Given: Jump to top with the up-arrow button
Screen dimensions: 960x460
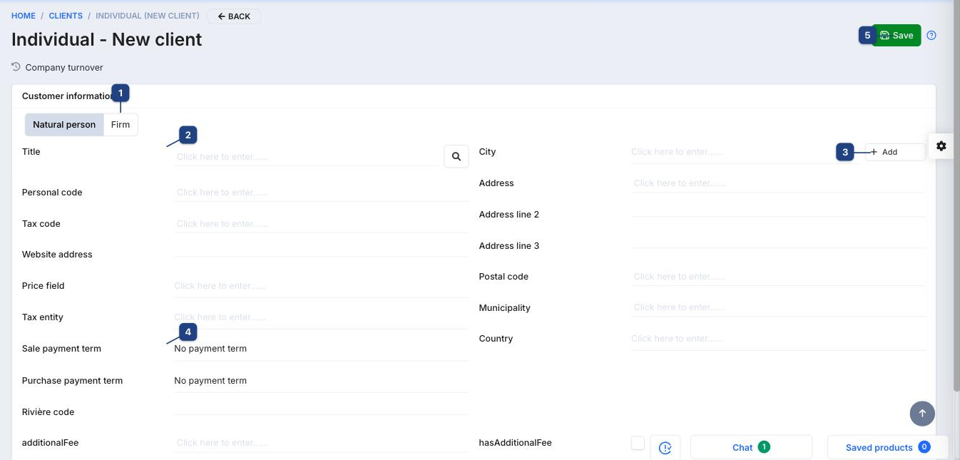Looking at the screenshot, I should click(922, 413).
